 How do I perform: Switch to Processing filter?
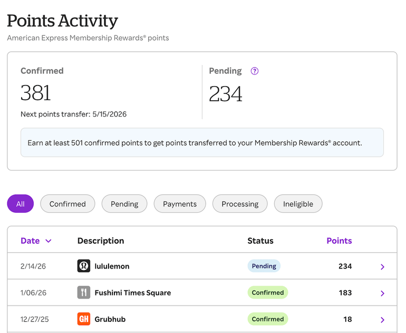240,204
